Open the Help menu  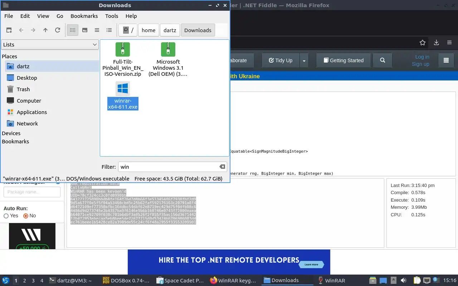coord(131,16)
